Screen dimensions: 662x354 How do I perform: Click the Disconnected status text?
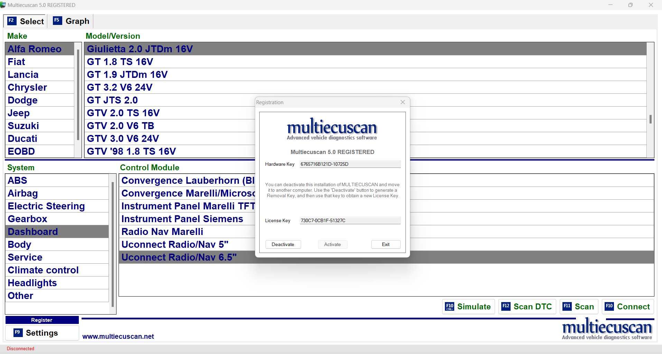[20, 348]
